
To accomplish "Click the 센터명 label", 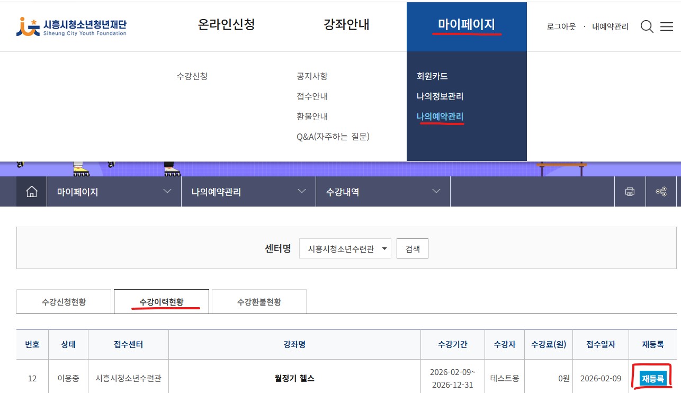I will 278,248.
